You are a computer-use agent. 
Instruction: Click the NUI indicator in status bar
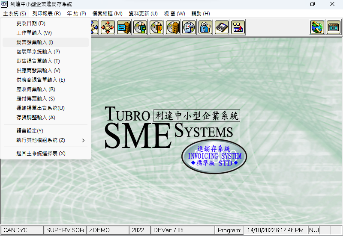(x=314, y=230)
